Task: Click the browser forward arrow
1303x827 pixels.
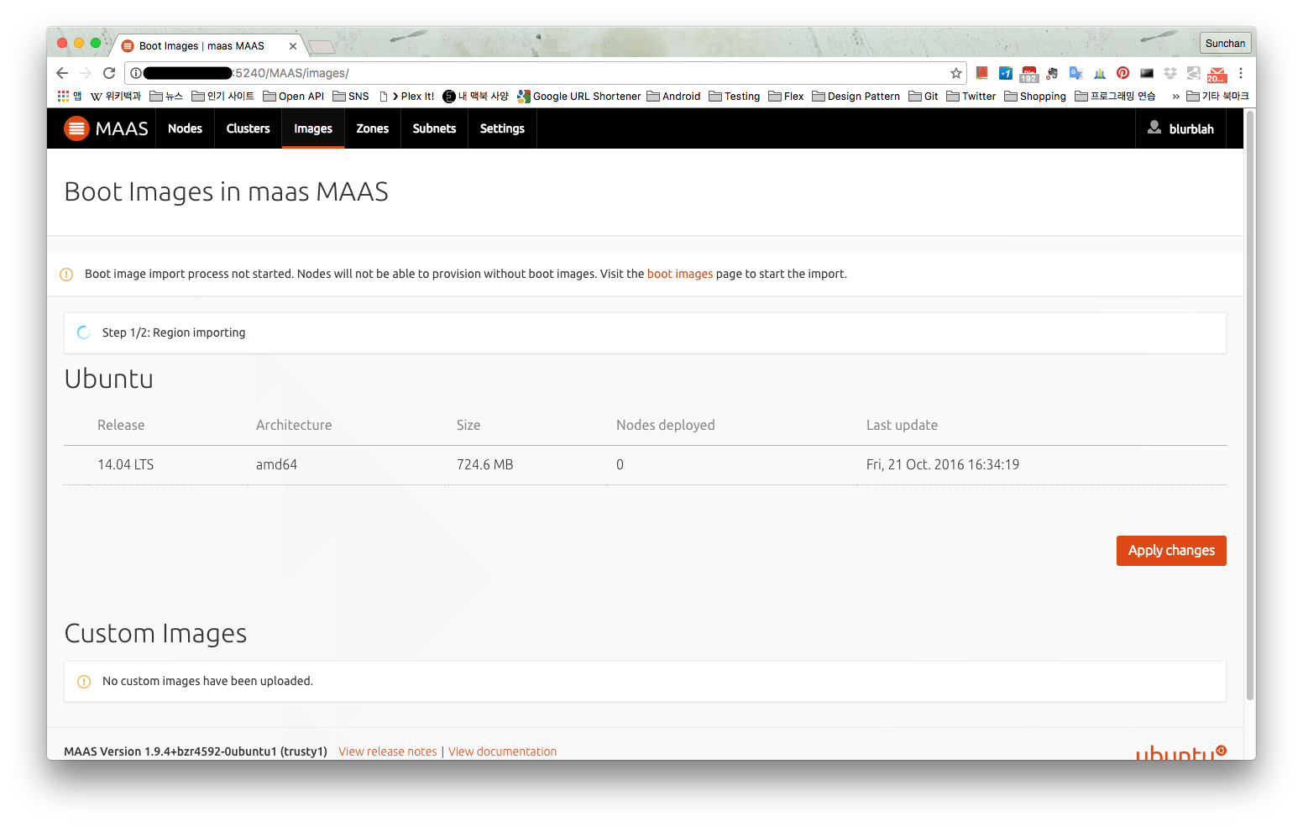Action: click(x=86, y=73)
